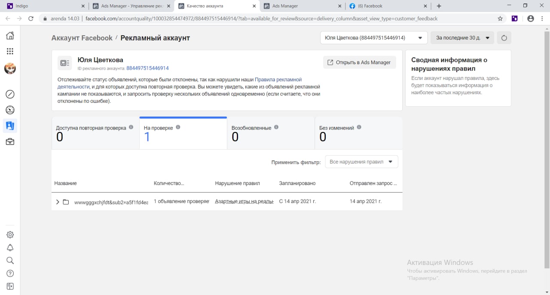This screenshot has height=295, width=550.
Task: Select the Account Quality sidebar icon
Action: tap(10, 126)
